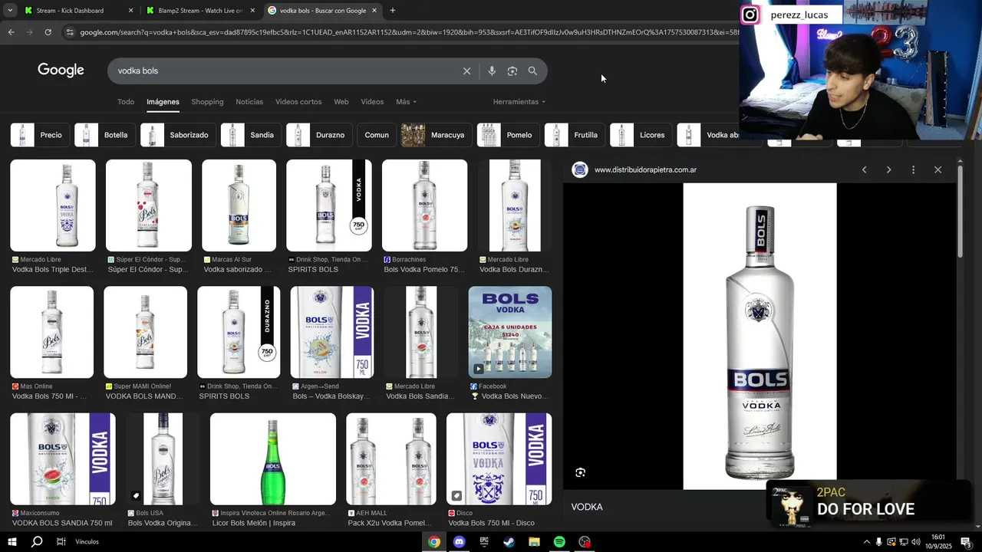This screenshot has height=552, width=982.
Task: Expand the Herramientas tools dropdown
Action: tap(519, 102)
